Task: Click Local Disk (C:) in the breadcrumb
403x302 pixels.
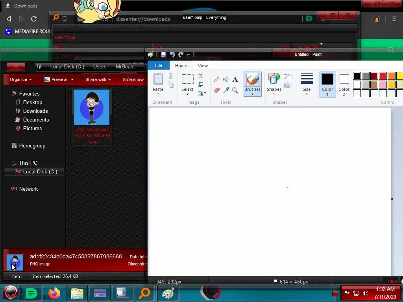Action: coord(67,66)
